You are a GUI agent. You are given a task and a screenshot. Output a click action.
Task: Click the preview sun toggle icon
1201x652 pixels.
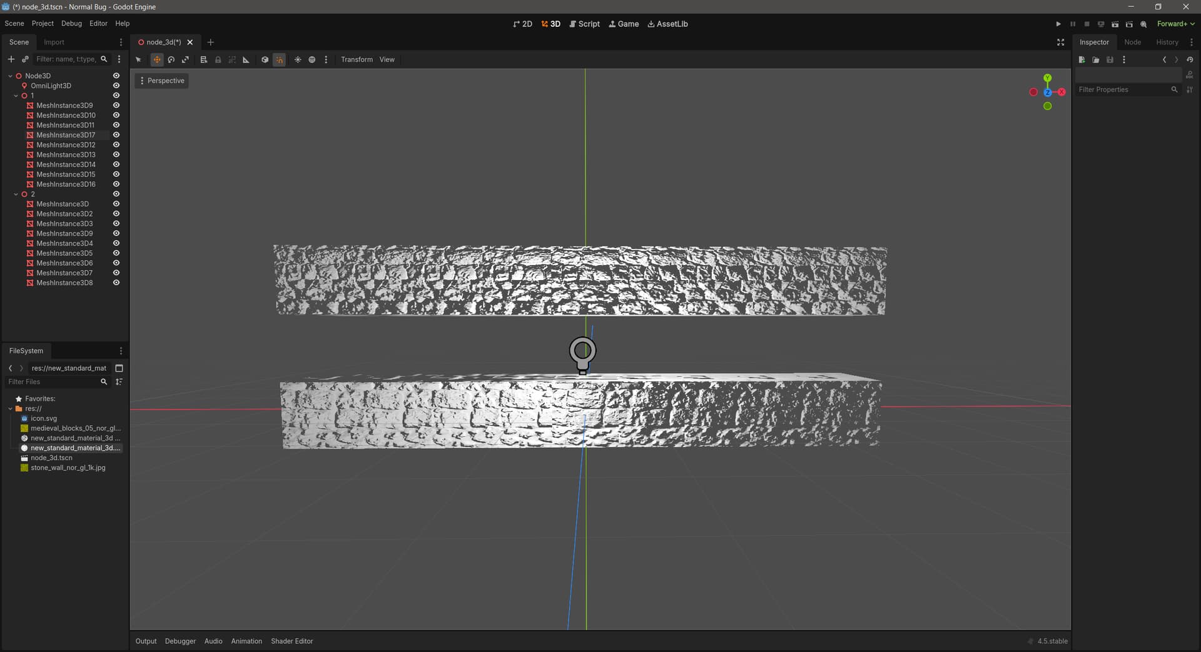[298, 60]
